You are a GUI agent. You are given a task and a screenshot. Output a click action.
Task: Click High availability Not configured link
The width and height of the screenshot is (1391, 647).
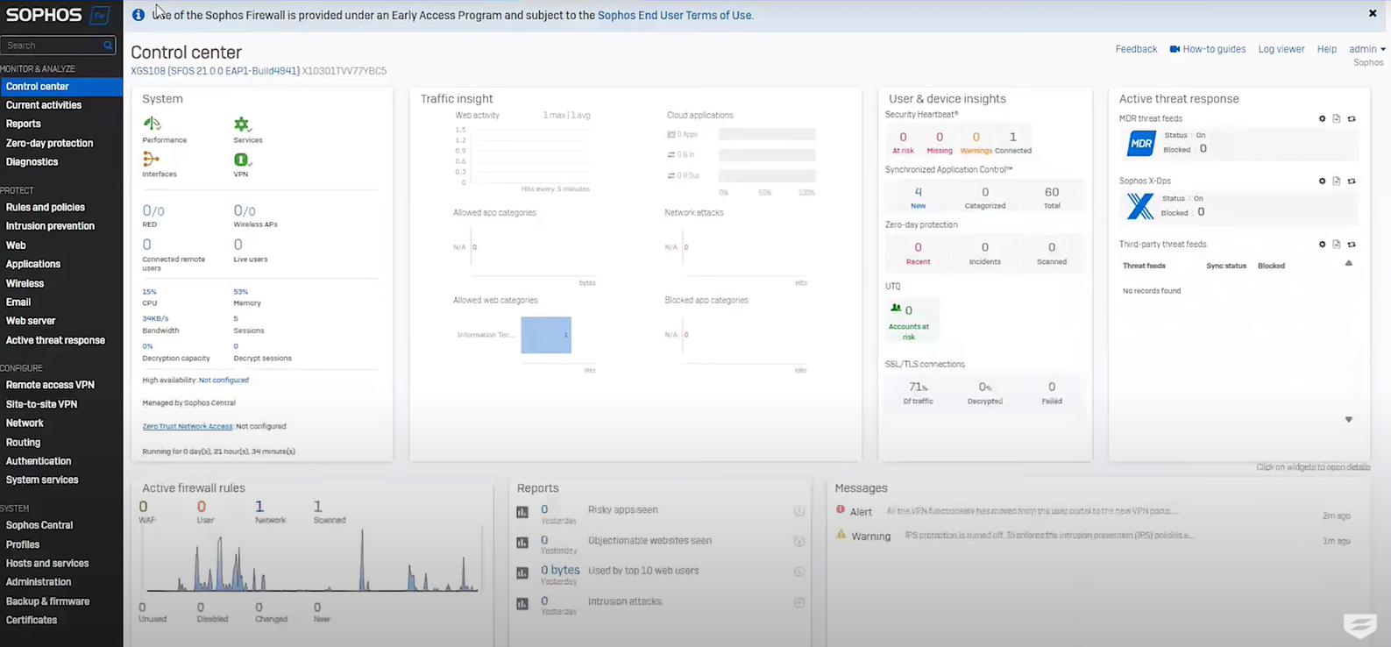click(x=224, y=380)
